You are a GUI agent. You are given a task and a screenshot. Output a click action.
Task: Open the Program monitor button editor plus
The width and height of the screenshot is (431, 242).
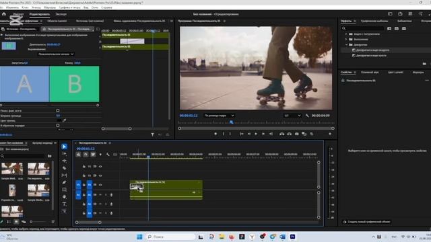330,134
